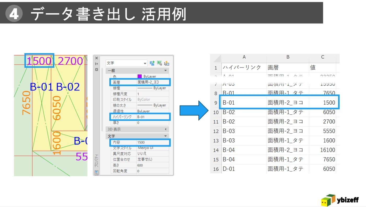Edit the 回転角度 value 0
The width and height of the screenshot is (366, 207).
[x=153, y=171]
